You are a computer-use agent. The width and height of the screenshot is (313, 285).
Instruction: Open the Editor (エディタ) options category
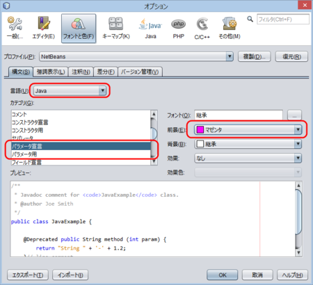click(43, 28)
